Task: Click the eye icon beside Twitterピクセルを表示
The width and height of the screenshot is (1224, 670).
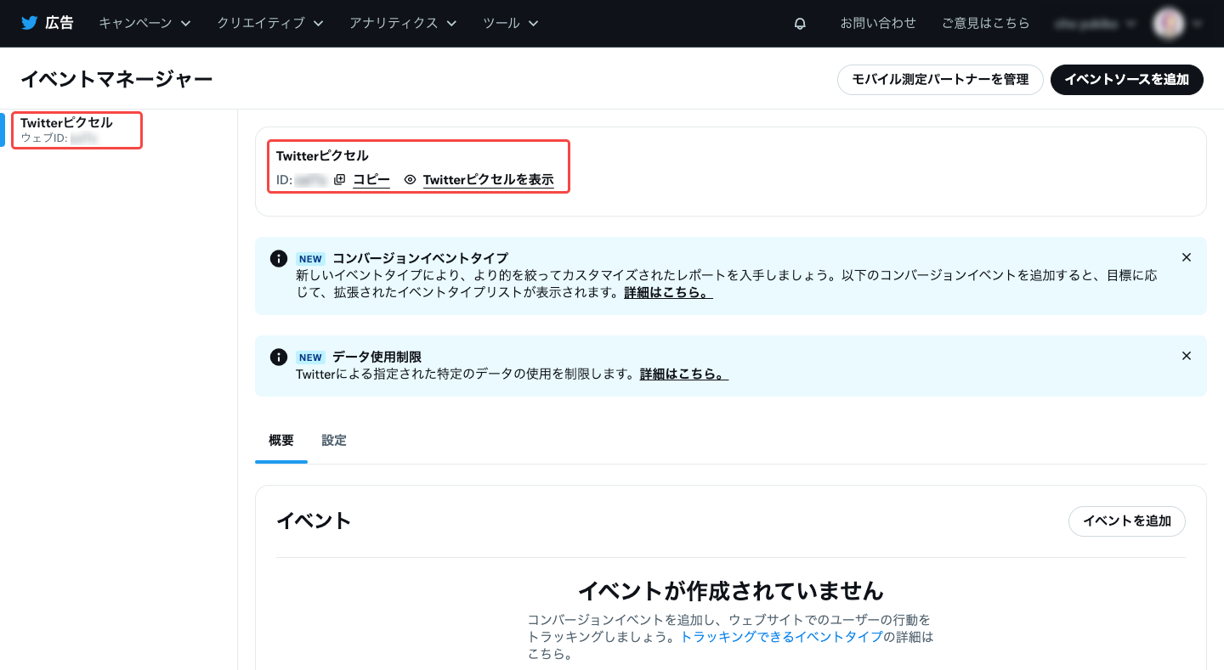Action: coord(410,180)
